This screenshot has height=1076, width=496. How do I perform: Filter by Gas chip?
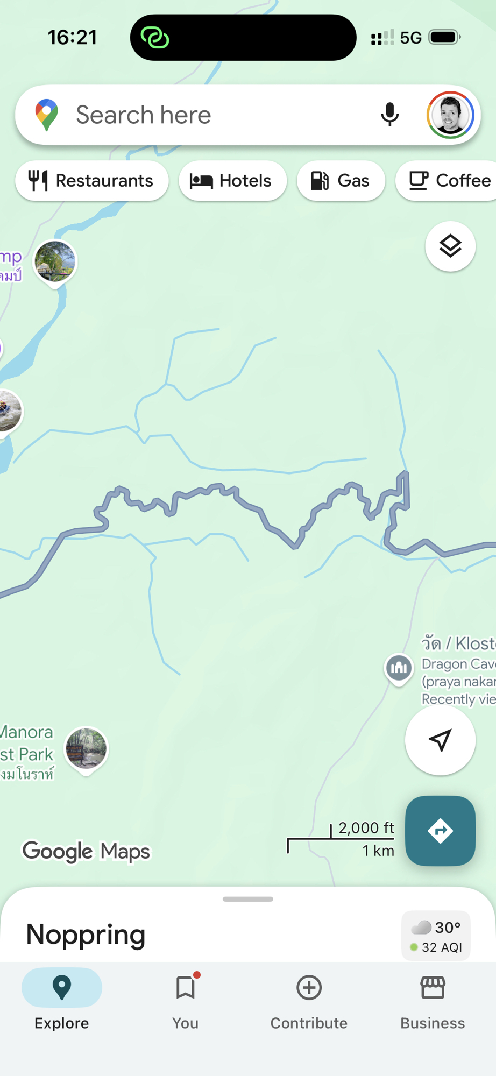coord(341,181)
